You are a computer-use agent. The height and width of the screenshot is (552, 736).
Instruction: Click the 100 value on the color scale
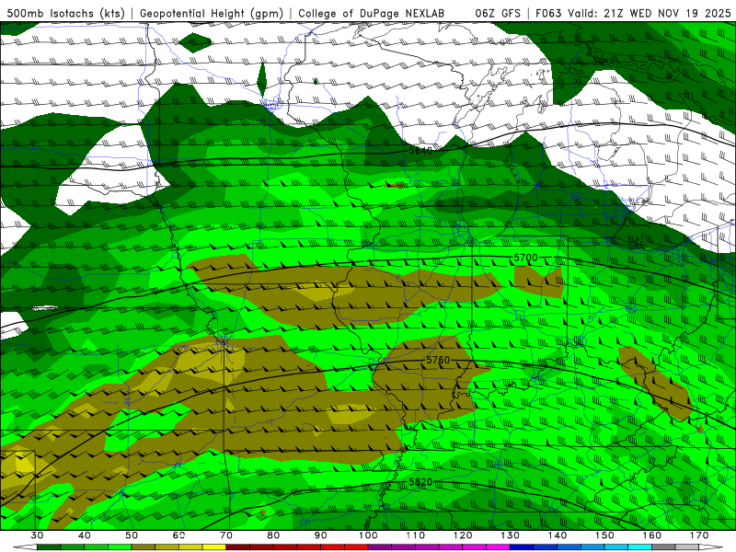coord(369,535)
